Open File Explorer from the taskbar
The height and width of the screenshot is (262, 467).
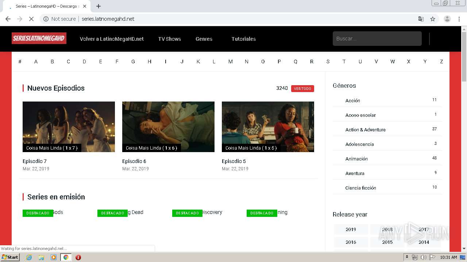point(41,257)
